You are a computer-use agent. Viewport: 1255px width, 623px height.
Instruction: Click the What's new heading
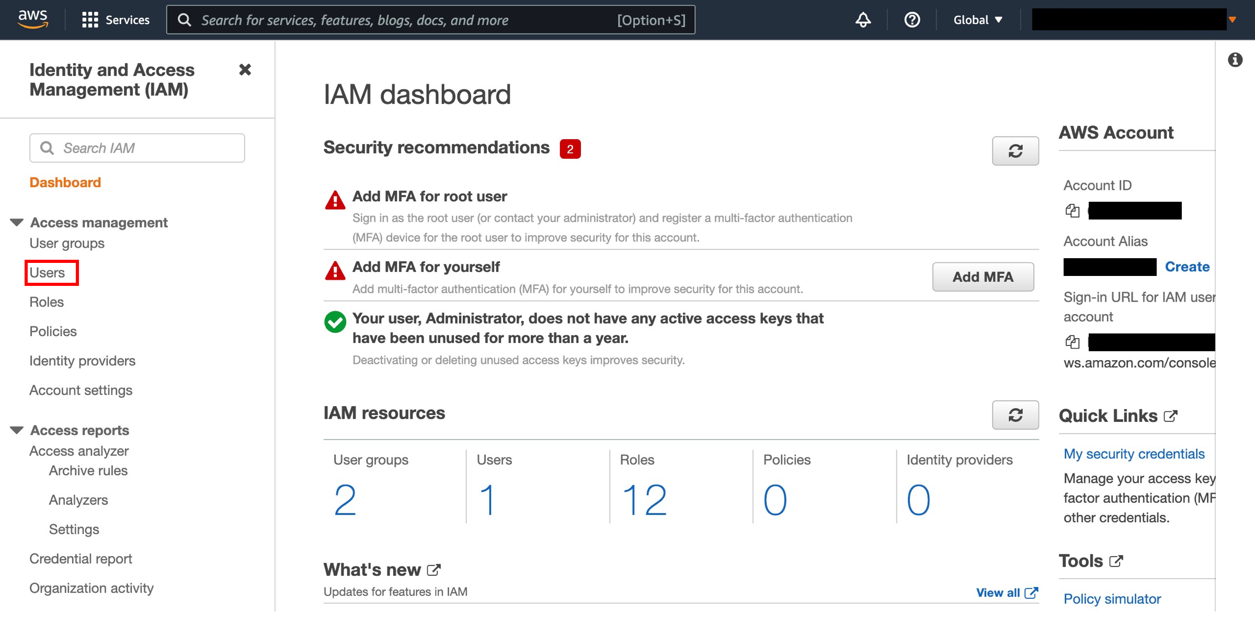click(372, 570)
